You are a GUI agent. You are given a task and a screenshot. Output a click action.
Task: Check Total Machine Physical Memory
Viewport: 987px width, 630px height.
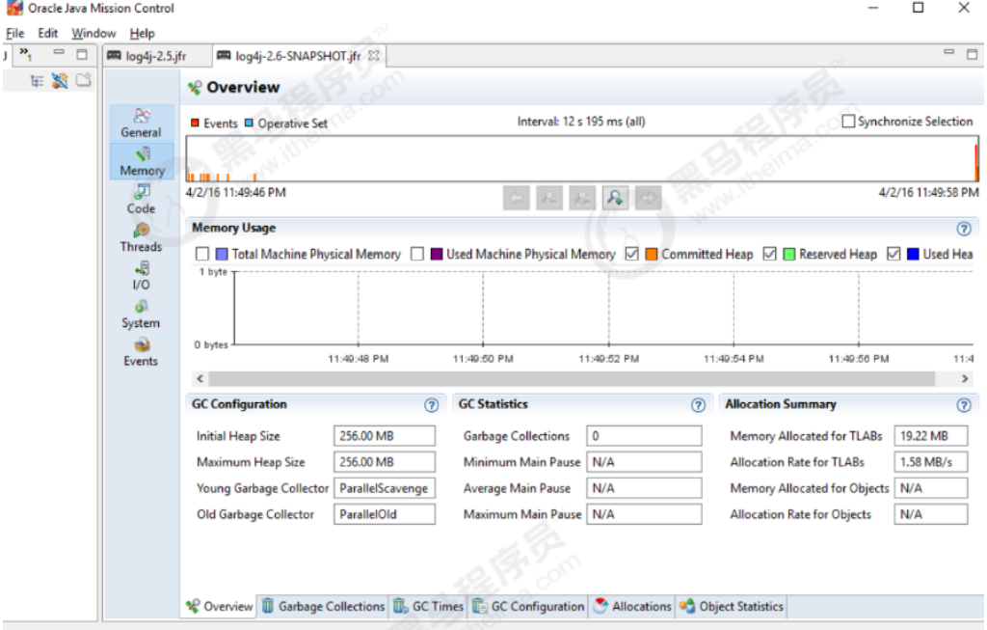pyautogui.click(x=202, y=254)
